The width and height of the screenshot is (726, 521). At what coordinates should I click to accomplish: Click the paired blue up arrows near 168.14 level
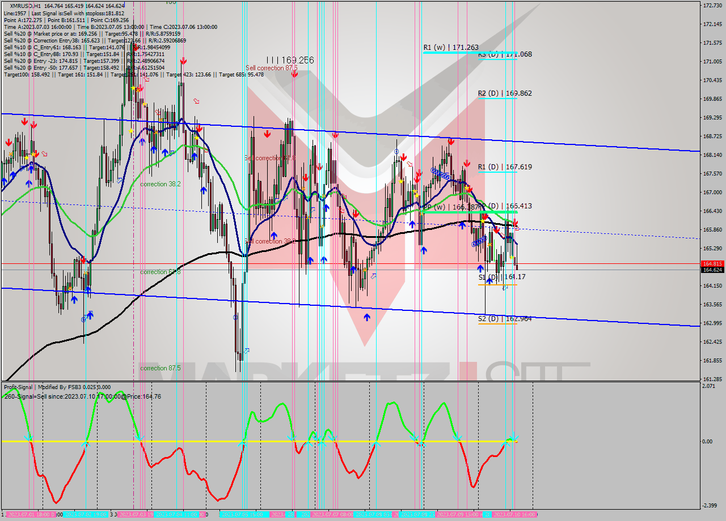159,152
